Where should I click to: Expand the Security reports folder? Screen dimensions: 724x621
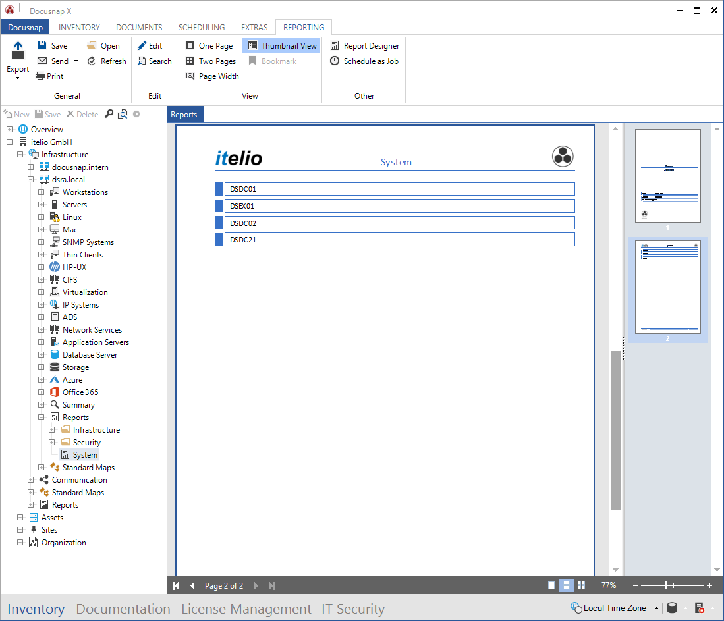51,442
